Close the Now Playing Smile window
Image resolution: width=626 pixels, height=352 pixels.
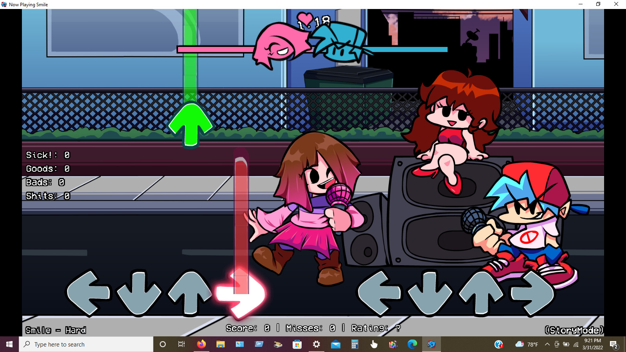click(x=616, y=4)
